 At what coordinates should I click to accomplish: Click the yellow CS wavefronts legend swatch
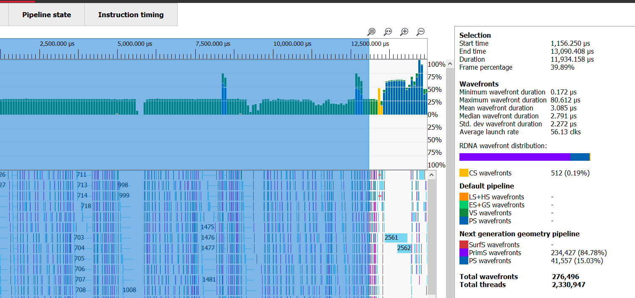coord(464,173)
